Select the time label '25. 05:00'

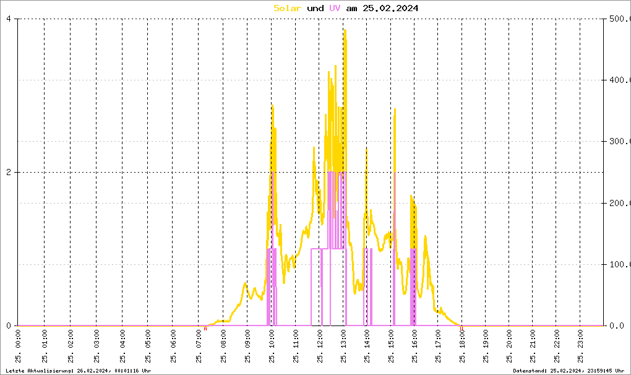click(148, 347)
